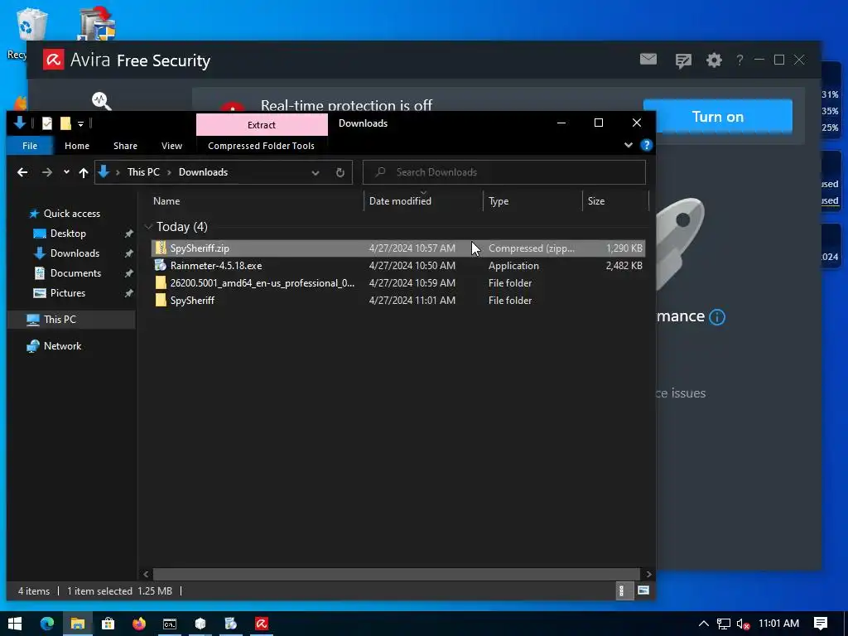This screenshot has width=848, height=636.
Task: Open recent locations dropdown arrow
Action: click(x=66, y=172)
